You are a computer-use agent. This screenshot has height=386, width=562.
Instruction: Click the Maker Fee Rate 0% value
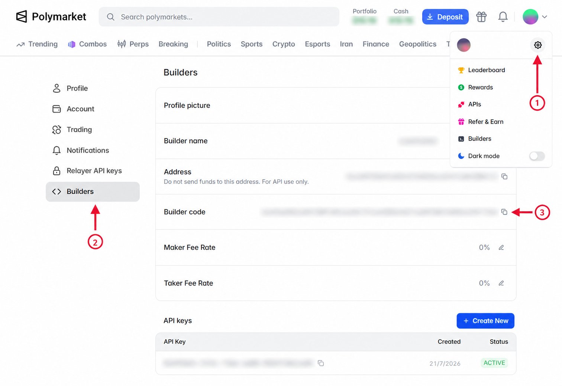484,248
